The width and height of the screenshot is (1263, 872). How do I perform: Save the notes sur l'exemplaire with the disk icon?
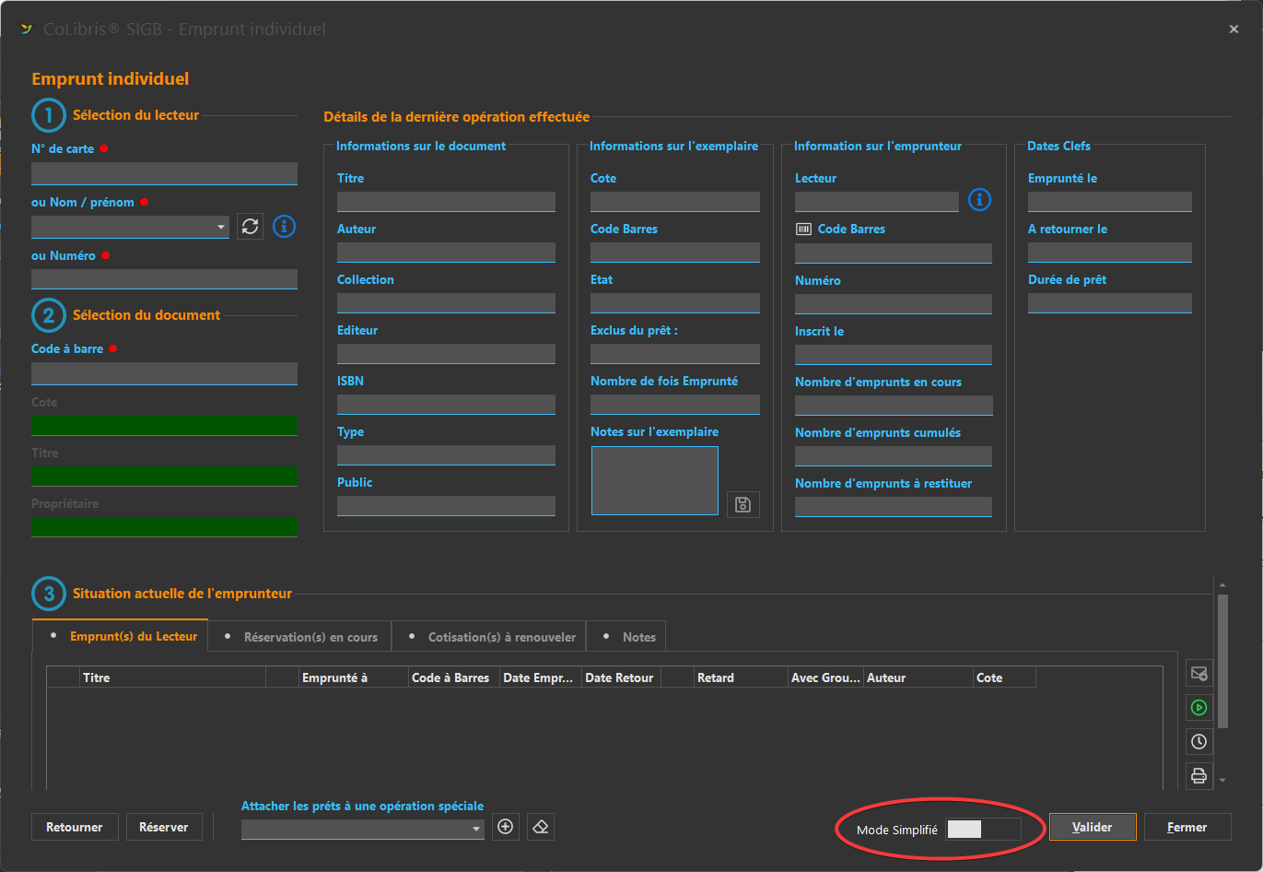click(743, 504)
